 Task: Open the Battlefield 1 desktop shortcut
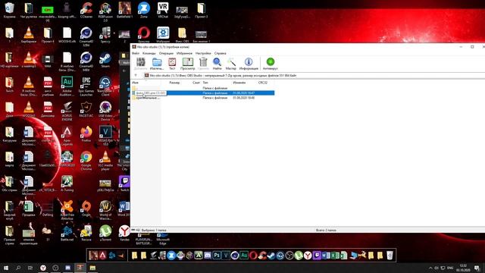point(124,10)
